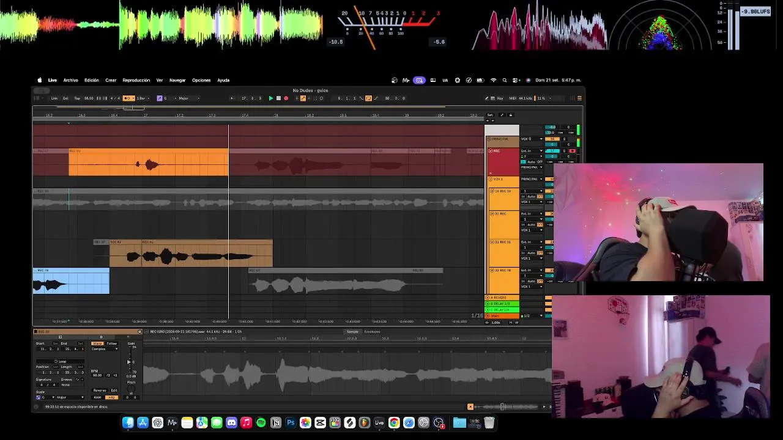Open Google Chrome from the dock
The width and height of the screenshot is (783, 440).
tap(394, 422)
